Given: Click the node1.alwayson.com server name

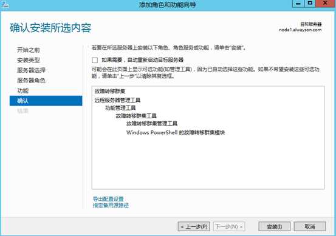Looking at the screenshot, I should 300,30.
